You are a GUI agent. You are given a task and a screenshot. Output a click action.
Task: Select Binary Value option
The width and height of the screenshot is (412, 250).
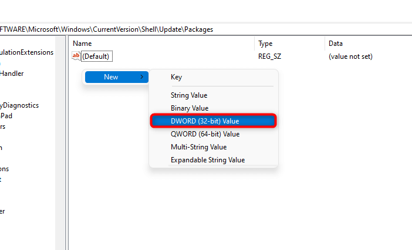190,108
